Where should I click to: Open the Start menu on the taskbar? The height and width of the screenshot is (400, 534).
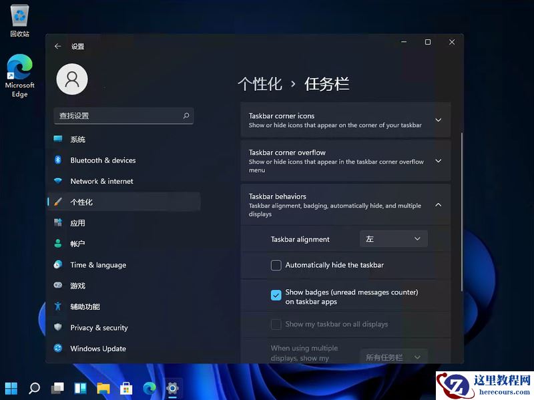click(12, 388)
